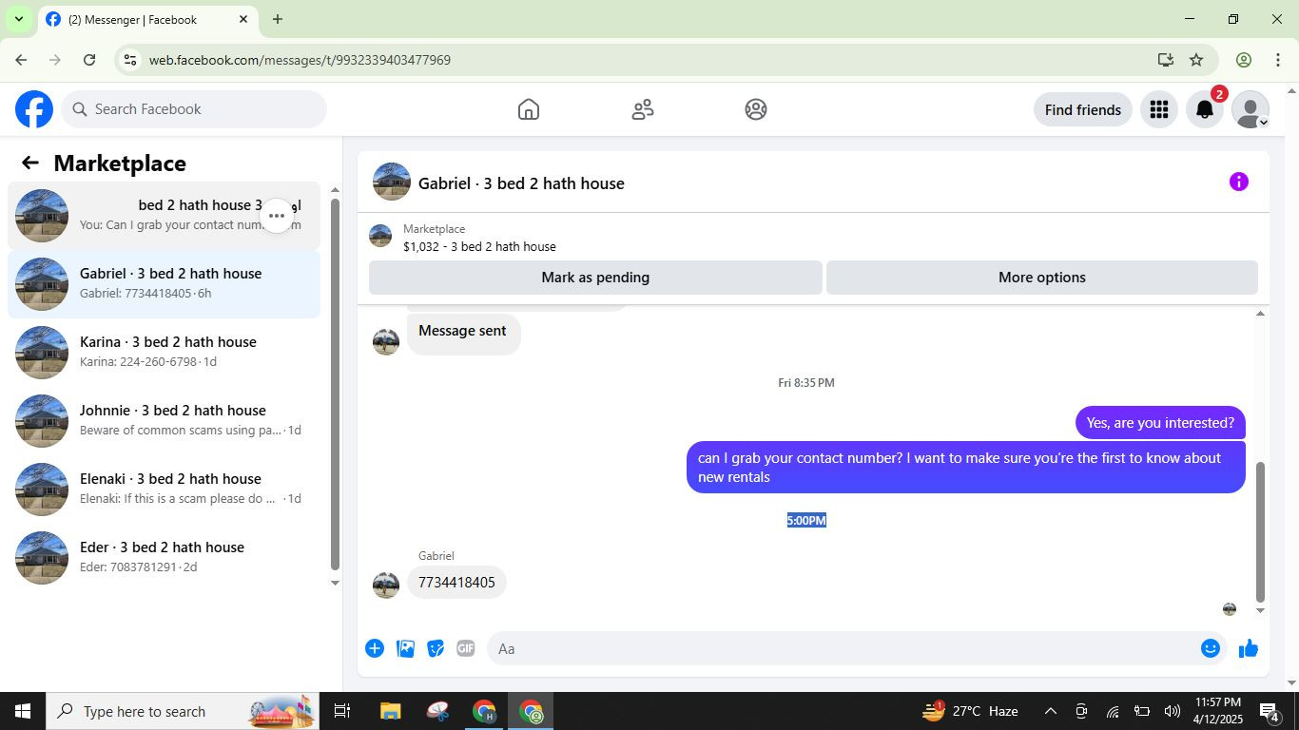This screenshot has height=730, width=1299.
Task: Open the volume control in system tray
Action: point(1172,711)
